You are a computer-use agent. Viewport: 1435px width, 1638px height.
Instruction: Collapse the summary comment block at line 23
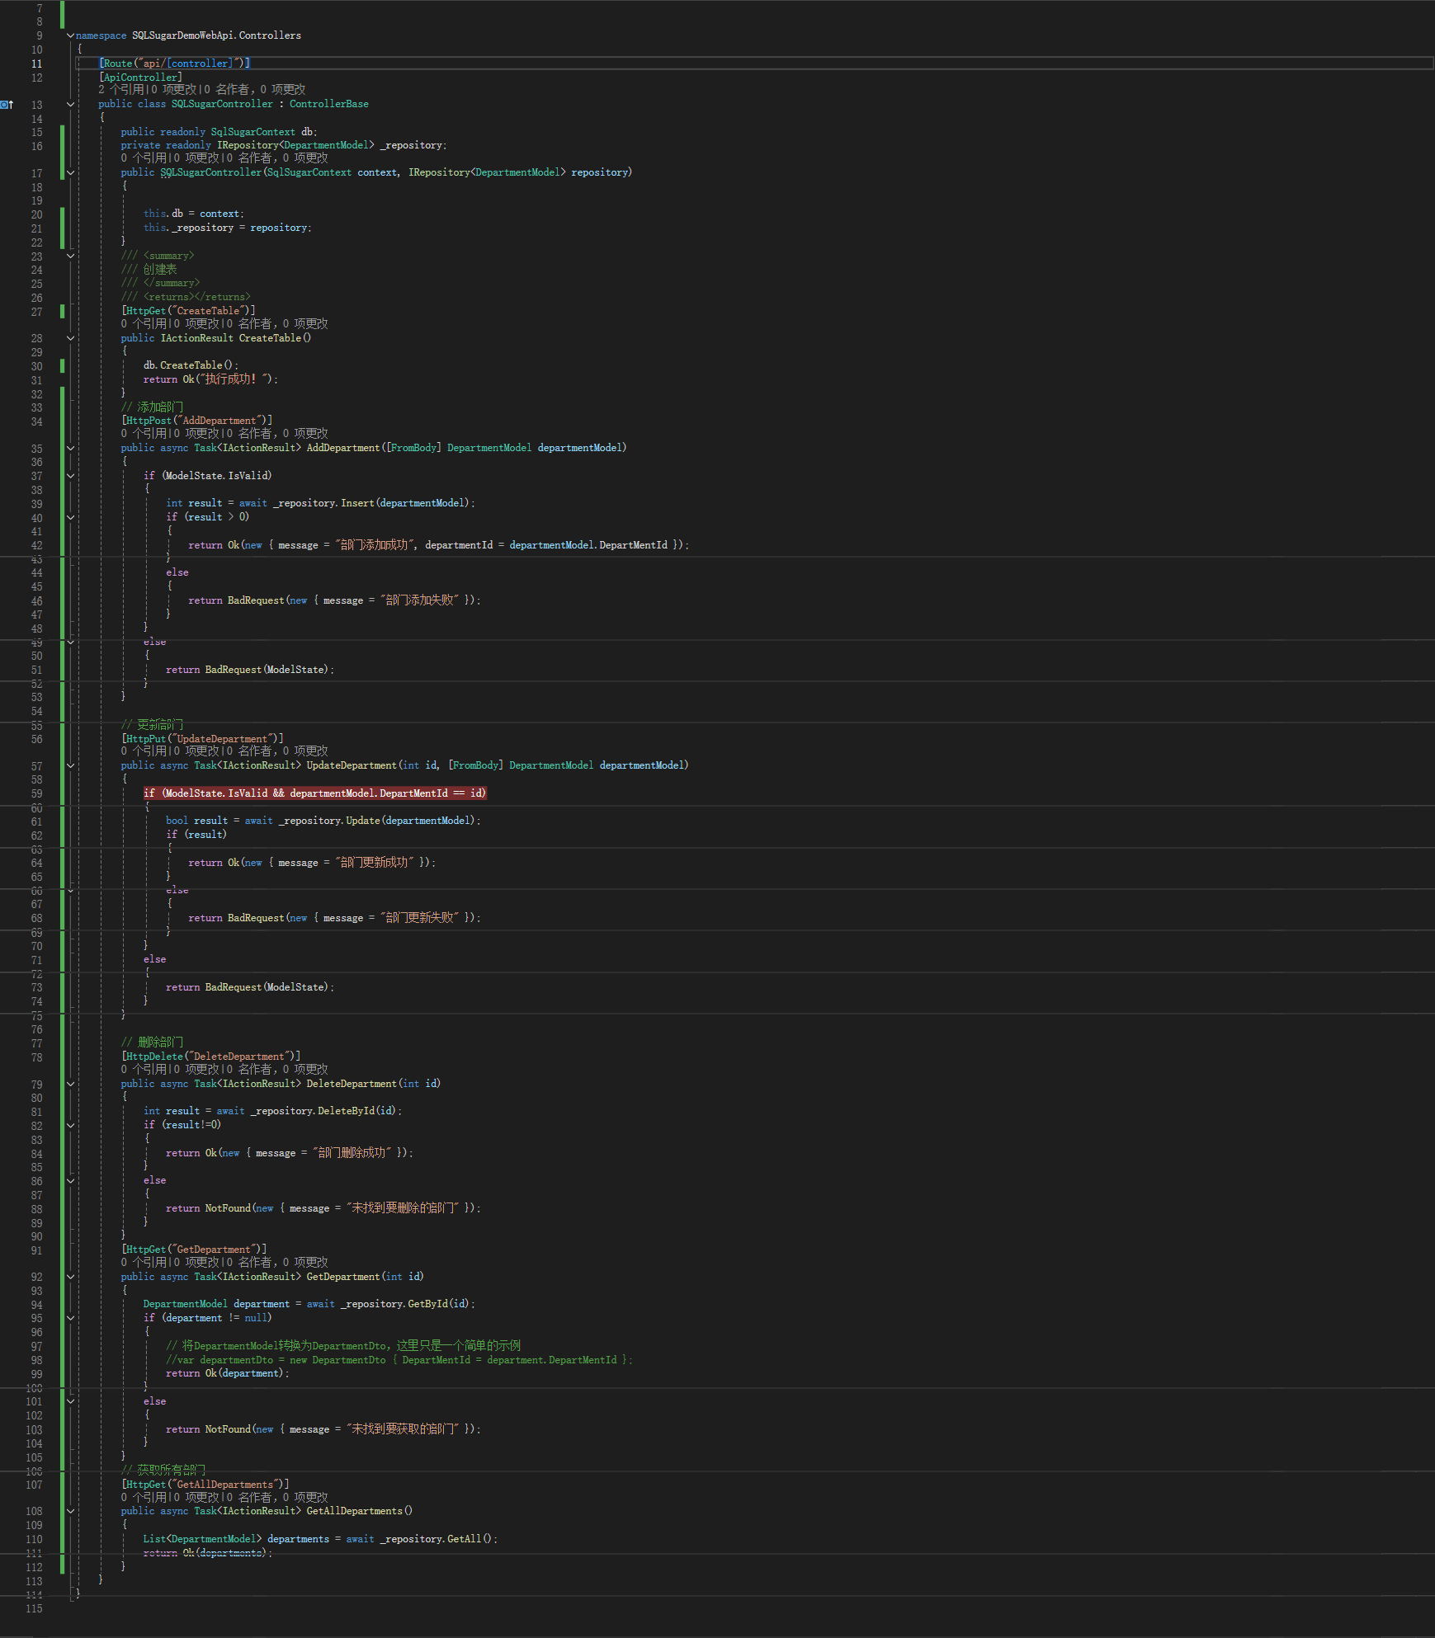click(x=70, y=257)
